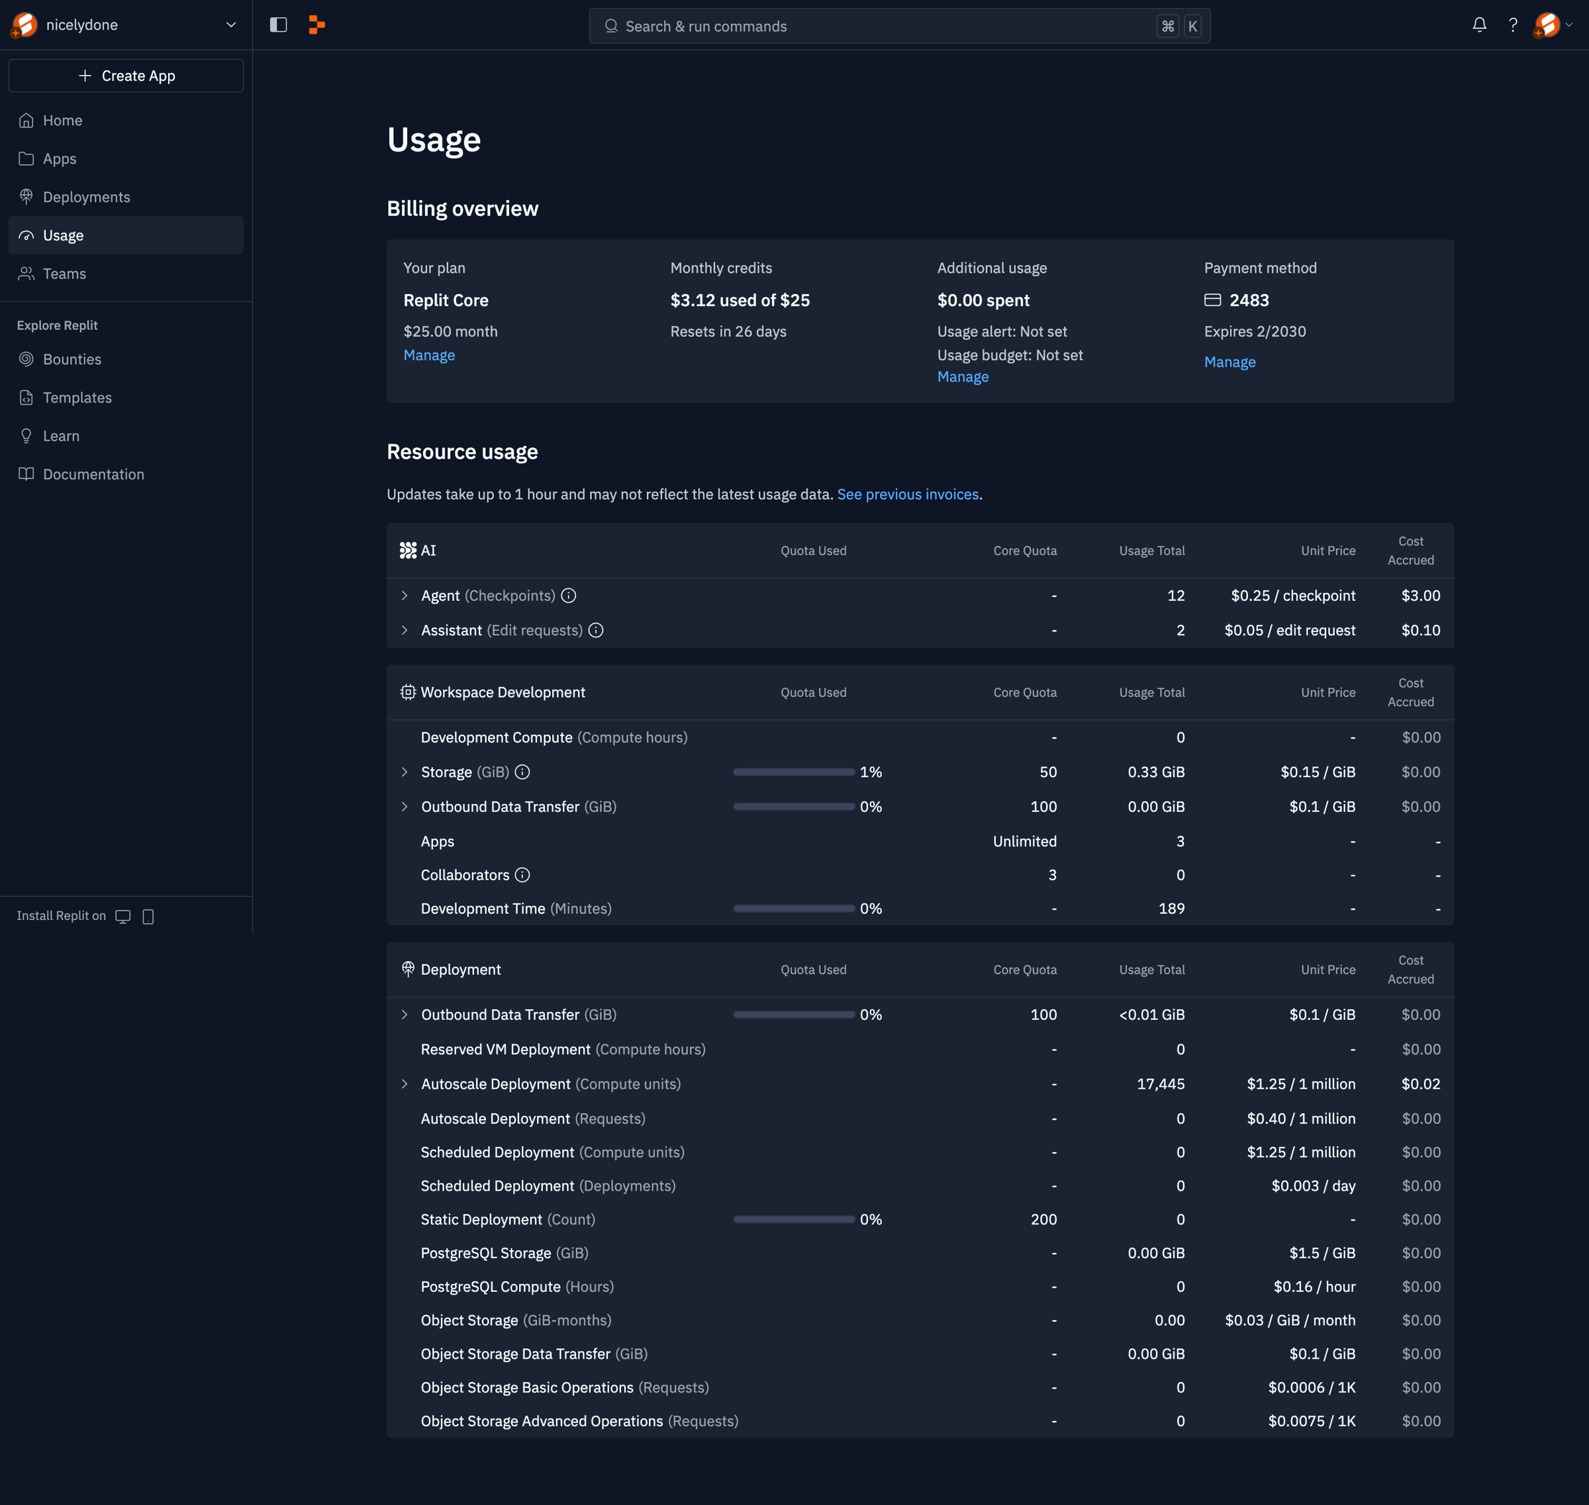Click the '$0.00 spent' additional usage value
This screenshot has height=1505, width=1589.
(x=983, y=300)
